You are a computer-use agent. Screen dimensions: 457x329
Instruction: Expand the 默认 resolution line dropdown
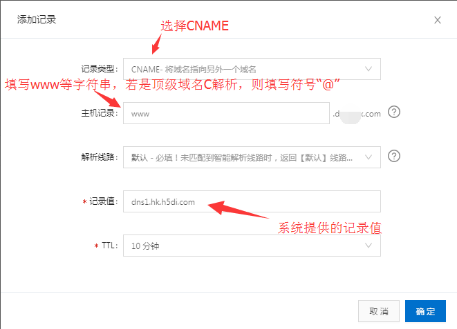pyautogui.click(x=252, y=157)
